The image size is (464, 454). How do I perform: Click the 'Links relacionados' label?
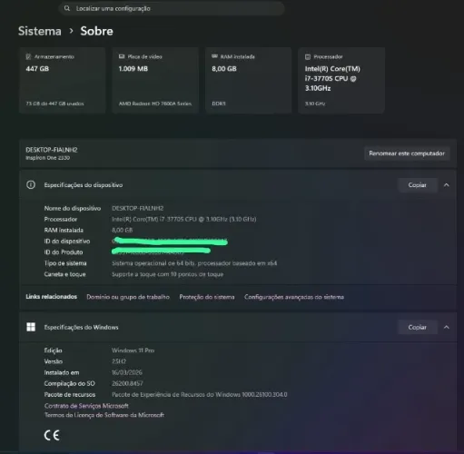(x=51, y=297)
